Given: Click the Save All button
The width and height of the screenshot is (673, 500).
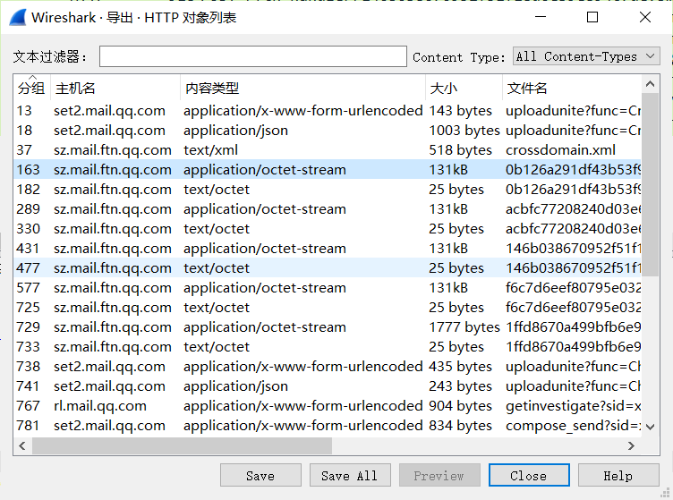Looking at the screenshot, I should [x=350, y=475].
